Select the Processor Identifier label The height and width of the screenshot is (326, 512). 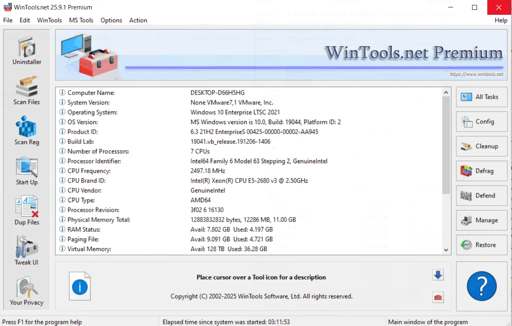pyautogui.click(x=94, y=161)
